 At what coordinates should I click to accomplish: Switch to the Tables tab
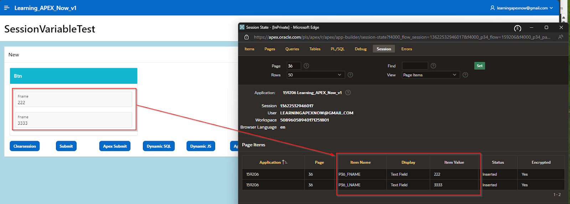pos(315,49)
